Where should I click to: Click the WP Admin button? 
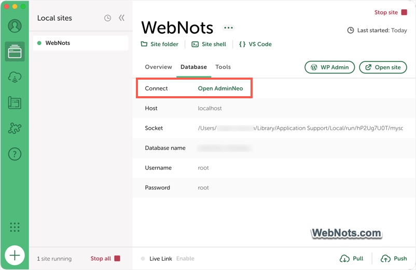pyautogui.click(x=329, y=67)
